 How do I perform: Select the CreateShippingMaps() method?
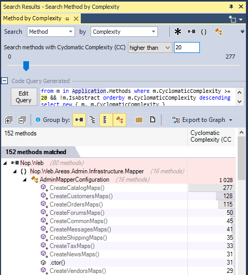point(78,238)
